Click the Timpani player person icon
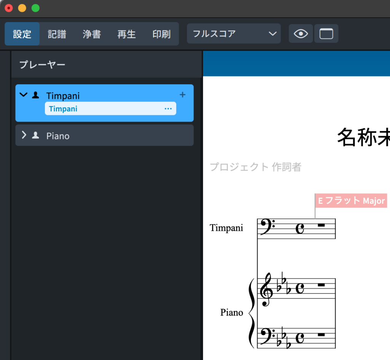 point(35,95)
